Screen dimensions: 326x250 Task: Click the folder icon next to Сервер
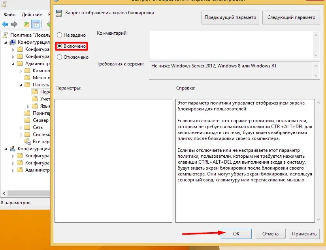(x=27, y=120)
